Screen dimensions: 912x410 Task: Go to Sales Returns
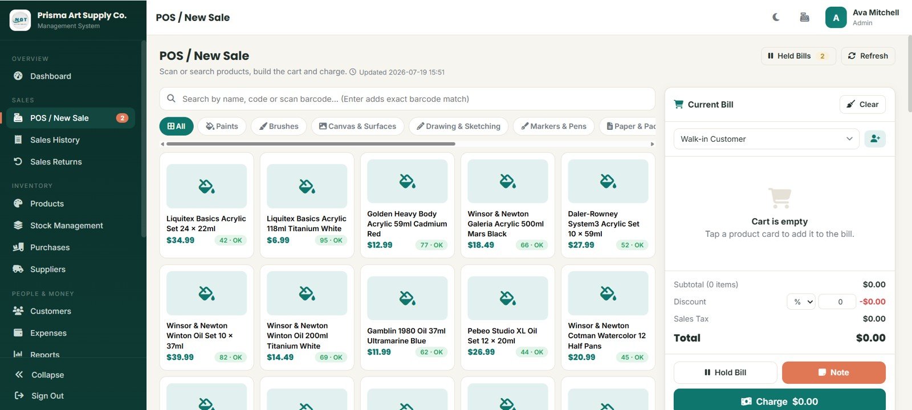71,162
